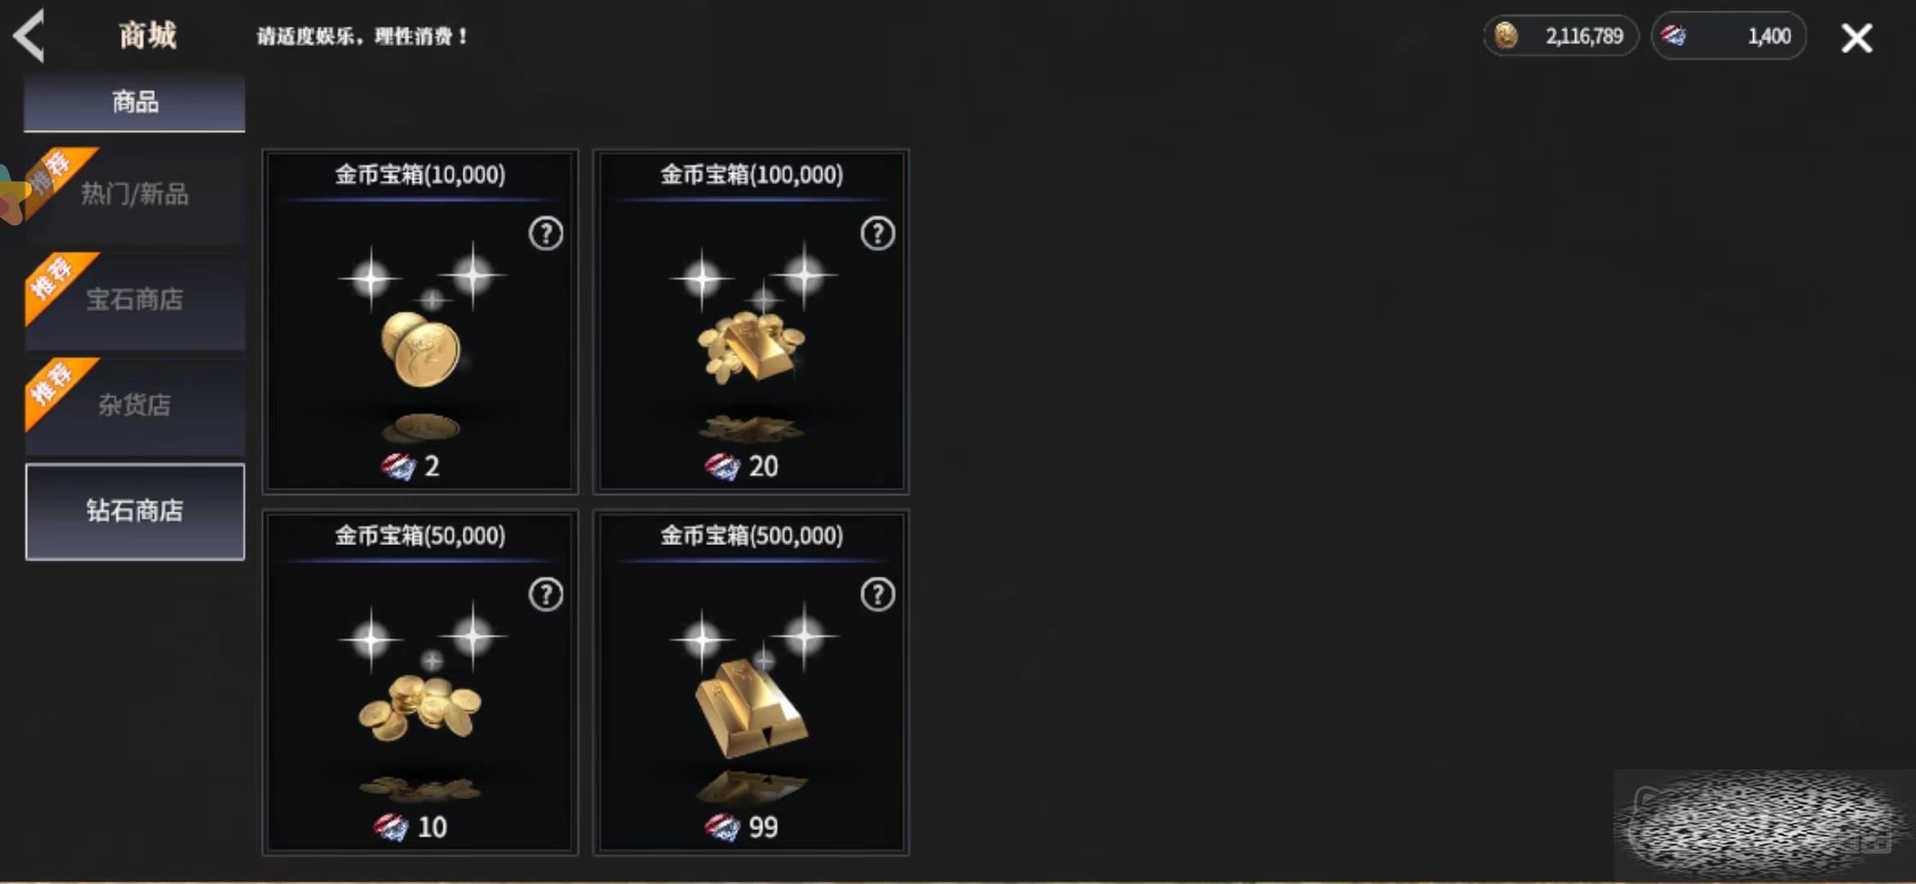
Task: Switch to the 宝石商店 tab
Action: click(135, 300)
